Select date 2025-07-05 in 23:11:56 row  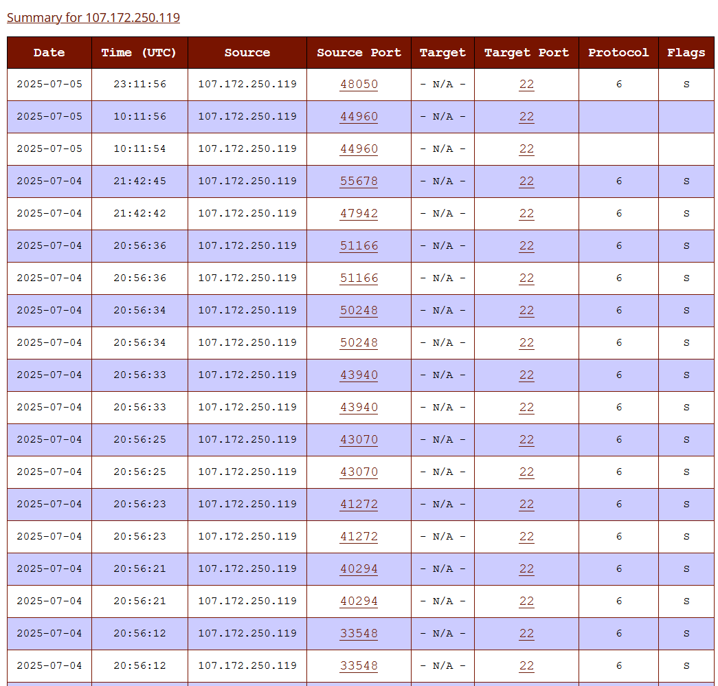tap(49, 85)
